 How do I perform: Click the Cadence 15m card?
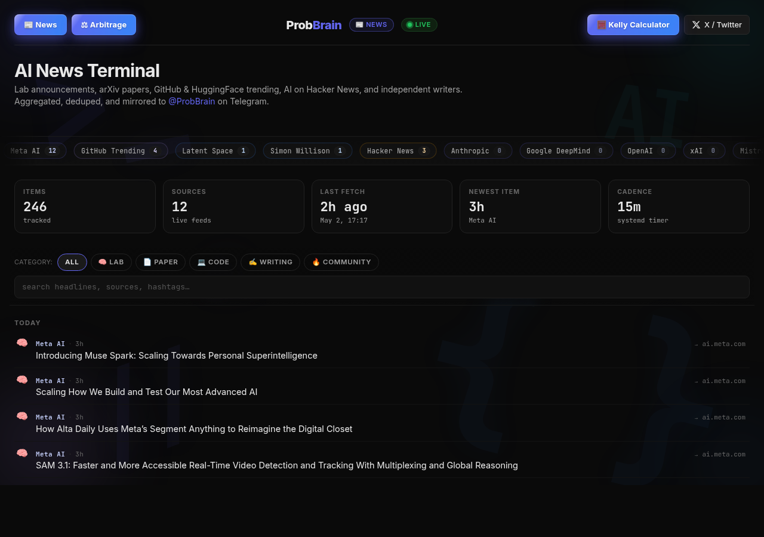point(679,206)
